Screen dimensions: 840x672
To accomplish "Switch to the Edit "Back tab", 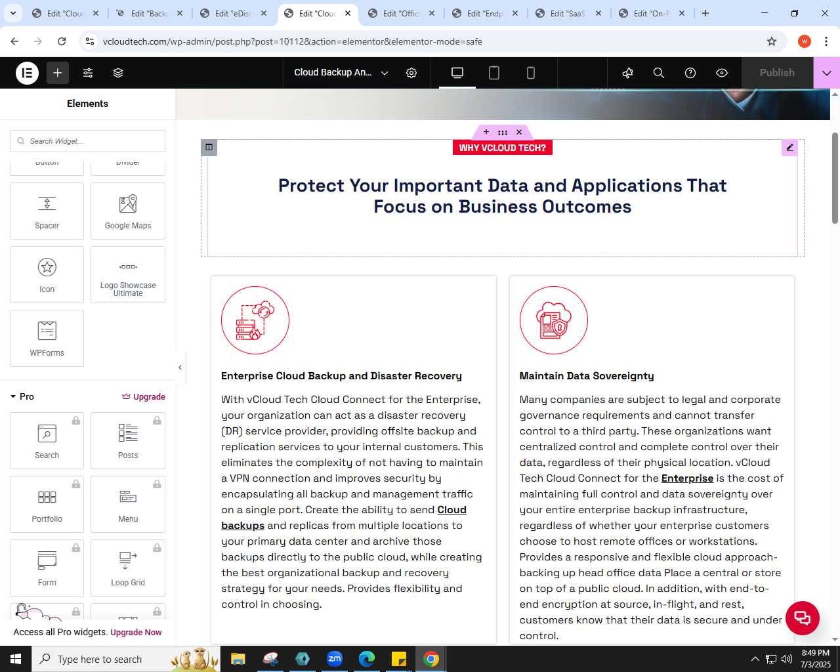I will pos(150,13).
